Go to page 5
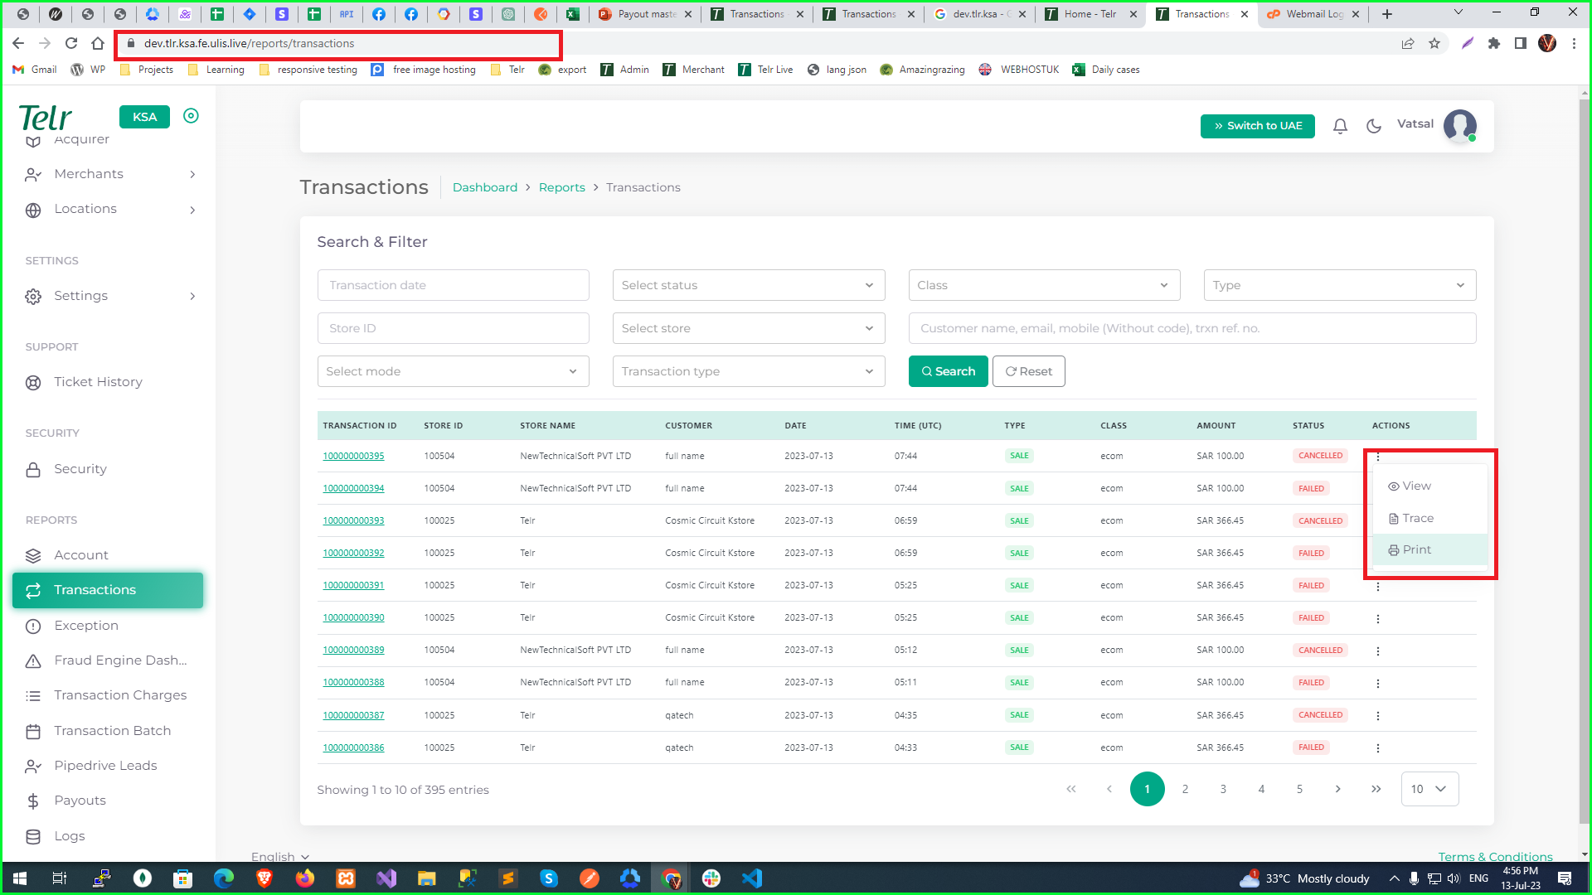This screenshot has height=895, width=1592. pos(1299,789)
